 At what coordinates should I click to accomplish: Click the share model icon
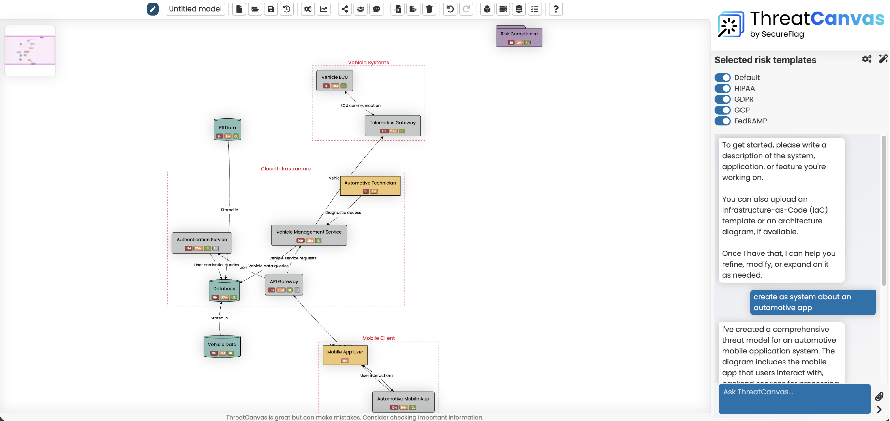point(344,9)
